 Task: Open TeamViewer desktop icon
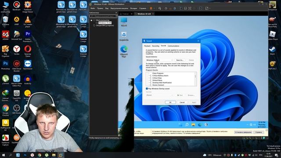coord(28,65)
